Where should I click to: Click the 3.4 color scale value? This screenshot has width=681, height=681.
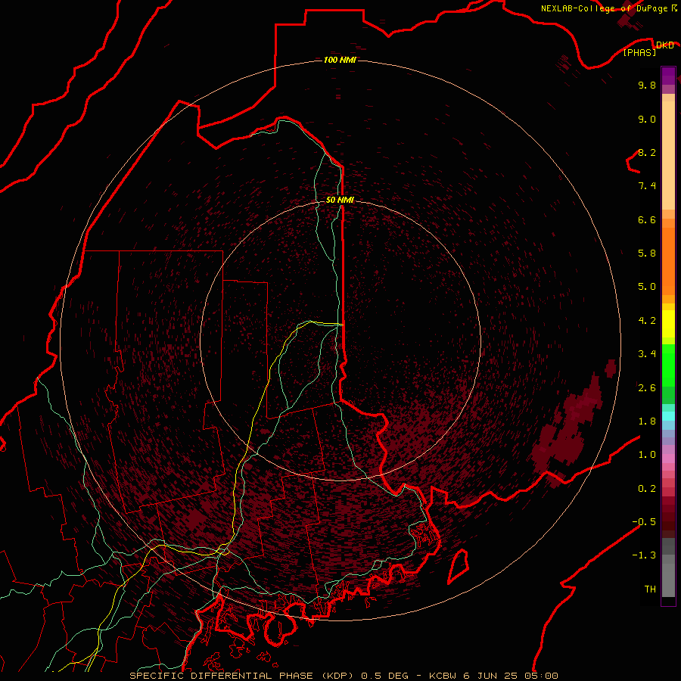click(647, 354)
